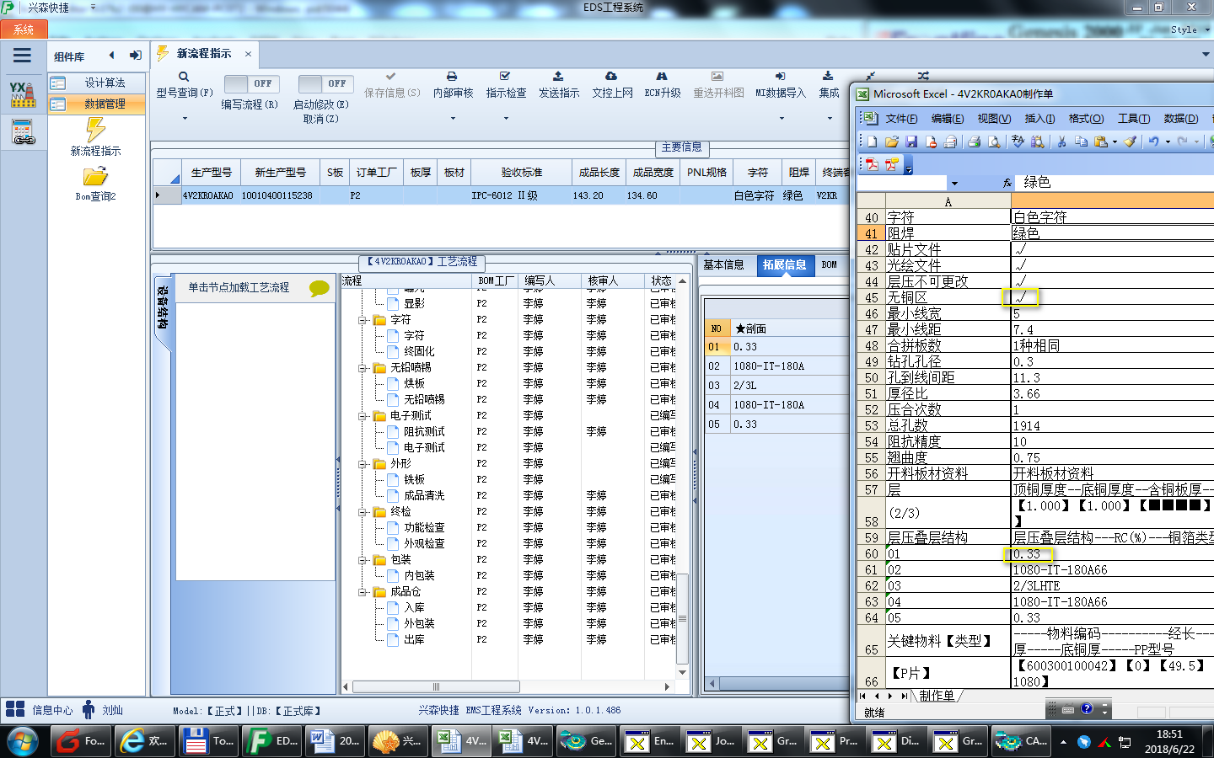Switch to 拓展信息 tab
Screen dimensions: 1214x758
point(784,264)
